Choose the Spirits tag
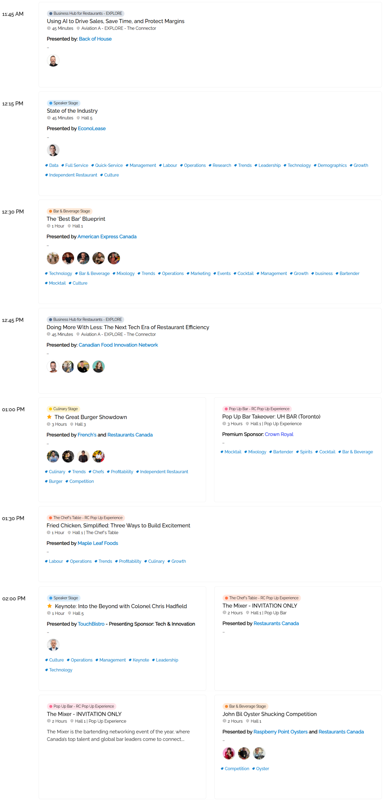The image size is (387, 801). [306, 452]
